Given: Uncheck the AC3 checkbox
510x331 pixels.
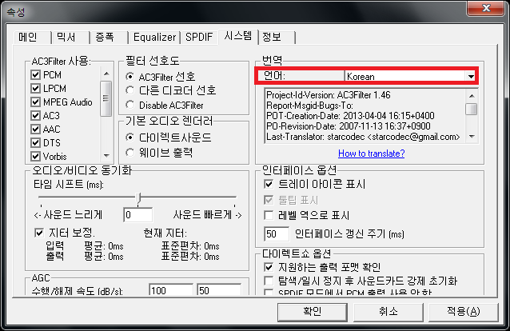Looking at the screenshot, I should (x=35, y=116).
